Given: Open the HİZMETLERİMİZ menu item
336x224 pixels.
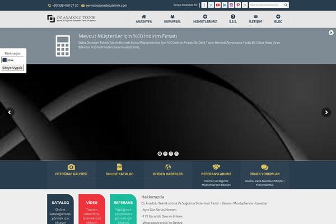Looking at the screenshot, I should coord(205,19).
